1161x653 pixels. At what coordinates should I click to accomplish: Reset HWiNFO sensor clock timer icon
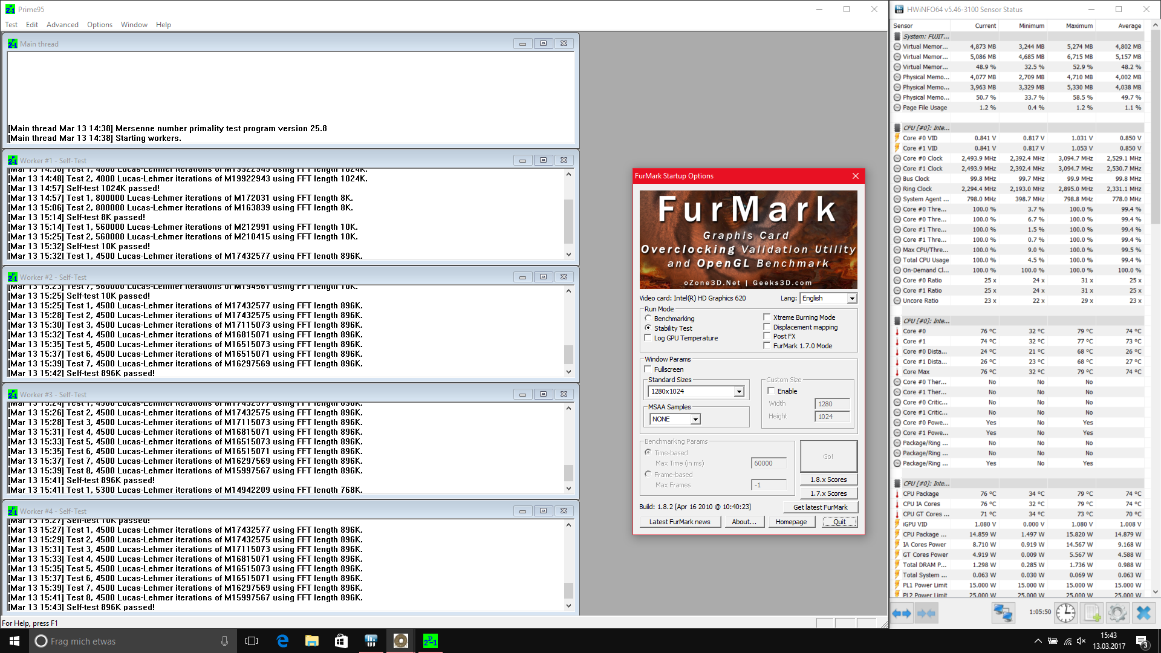click(x=1065, y=613)
